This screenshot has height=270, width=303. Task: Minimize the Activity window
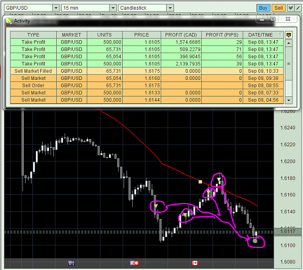(262, 19)
